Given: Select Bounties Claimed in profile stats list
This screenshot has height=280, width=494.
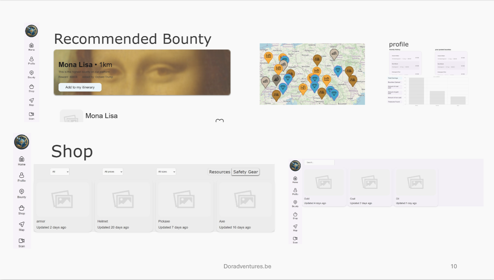Looking at the screenshot, I should pyautogui.click(x=394, y=83).
